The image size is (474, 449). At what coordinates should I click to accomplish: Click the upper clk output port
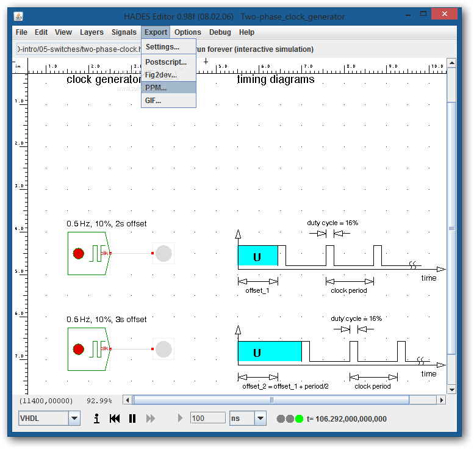pyautogui.click(x=110, y=253)
